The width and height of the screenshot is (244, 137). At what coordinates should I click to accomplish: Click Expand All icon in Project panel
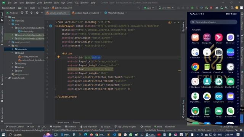pyautogui.click(x=27, y=13)
